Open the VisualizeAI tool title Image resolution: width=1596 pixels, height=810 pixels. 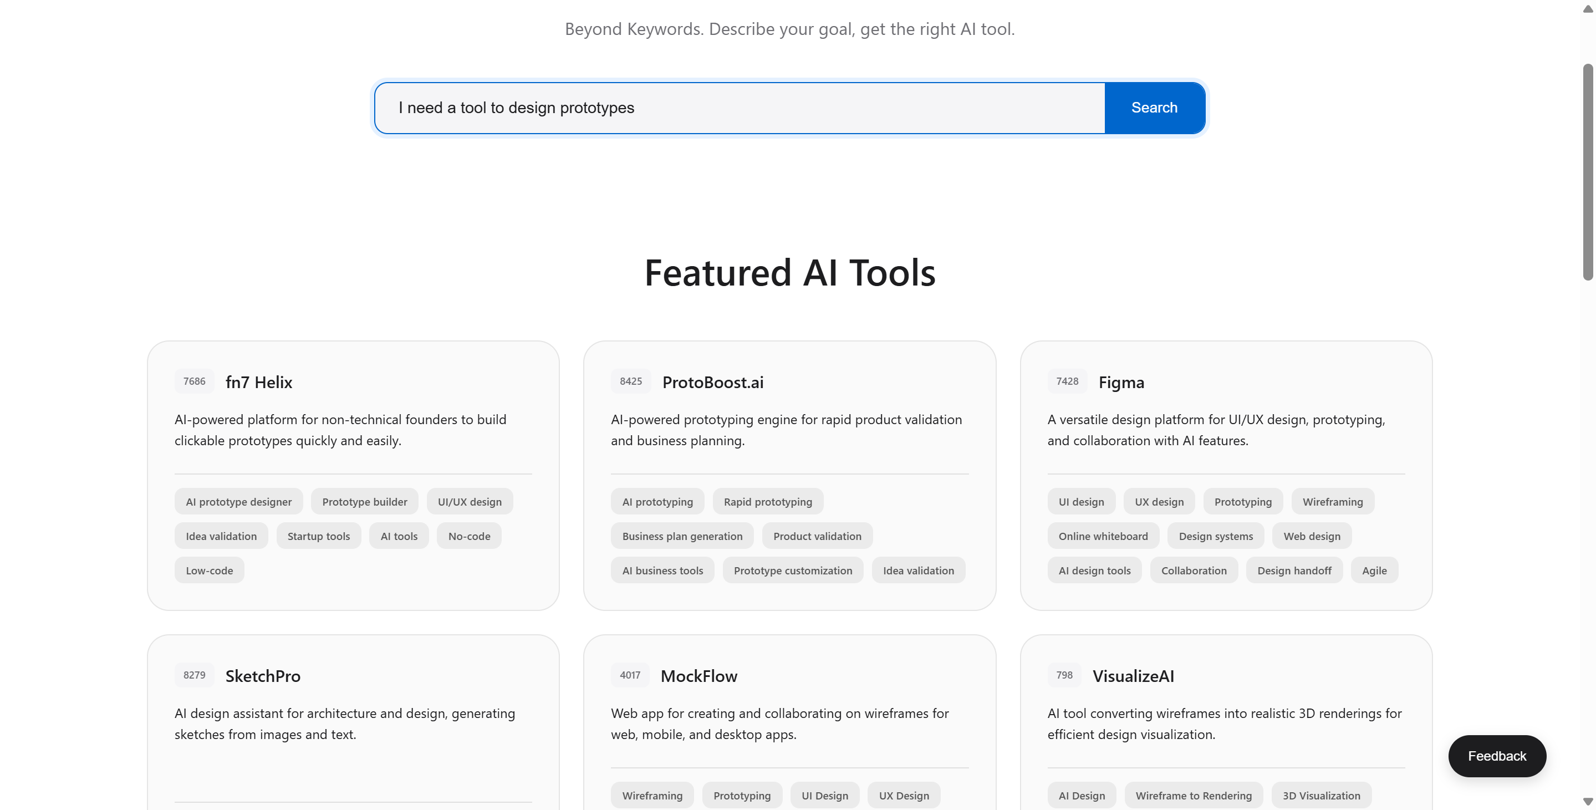[x=1133, y=675]
